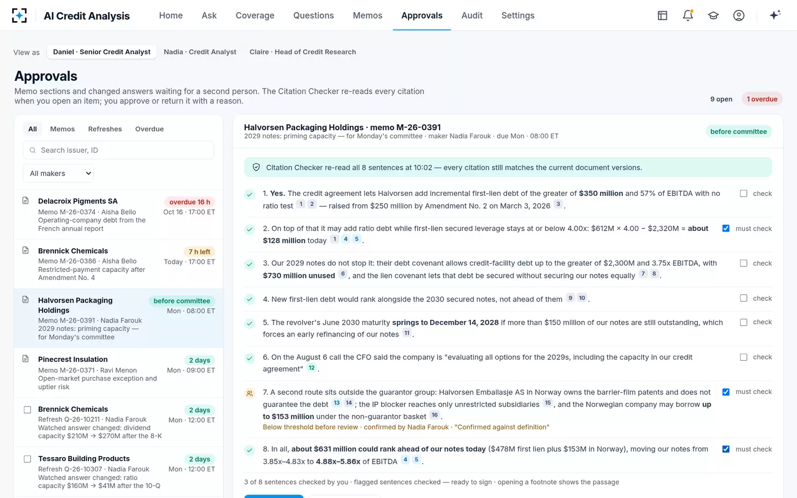Open footnote 12 after CFO quote

312,368
